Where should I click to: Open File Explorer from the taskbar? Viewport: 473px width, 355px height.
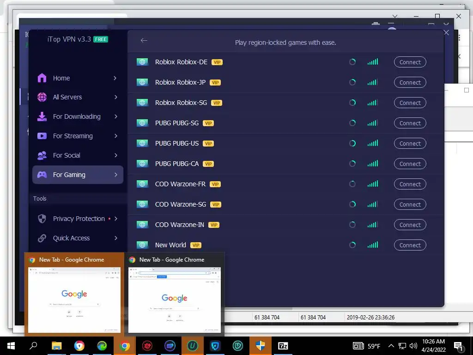pos(57,346)
